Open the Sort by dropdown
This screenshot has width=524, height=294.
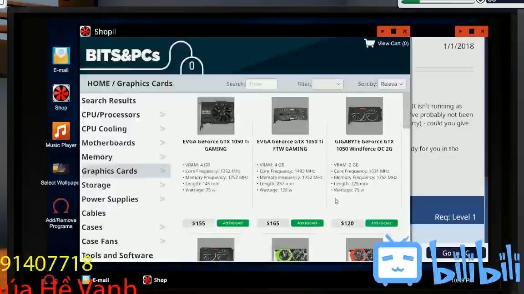[x=392, y=84]
